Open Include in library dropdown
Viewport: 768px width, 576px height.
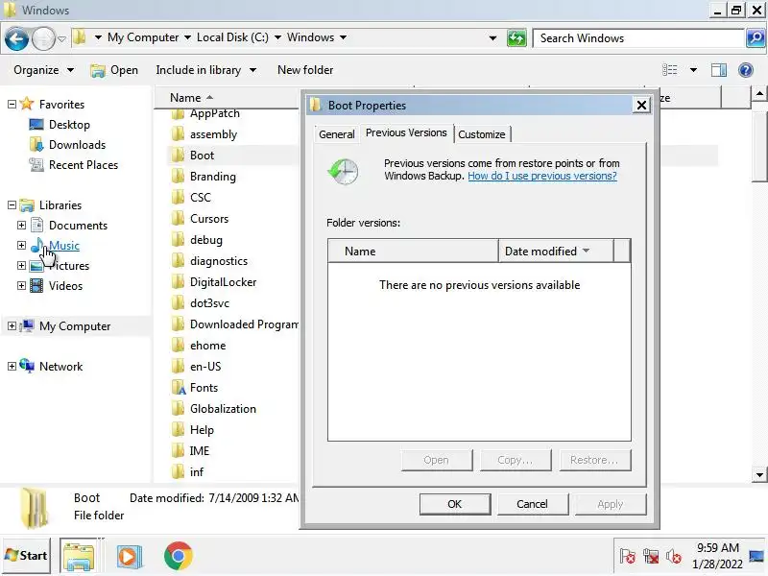(x=206, y=70)
